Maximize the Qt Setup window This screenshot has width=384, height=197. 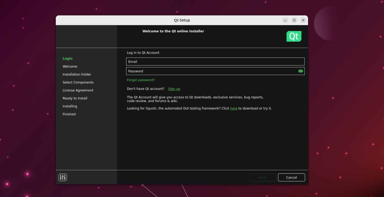(294, 20)
